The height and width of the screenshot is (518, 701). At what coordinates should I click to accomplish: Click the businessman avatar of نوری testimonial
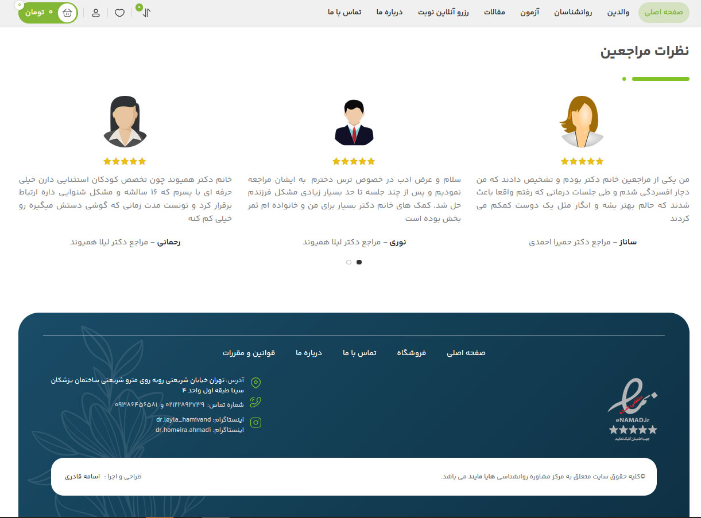point(354,122)
